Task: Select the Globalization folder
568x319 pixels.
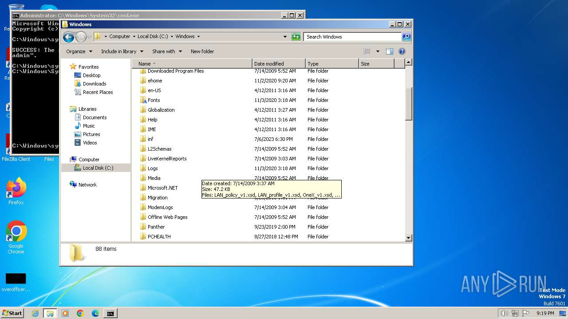Action: [161, 110]
